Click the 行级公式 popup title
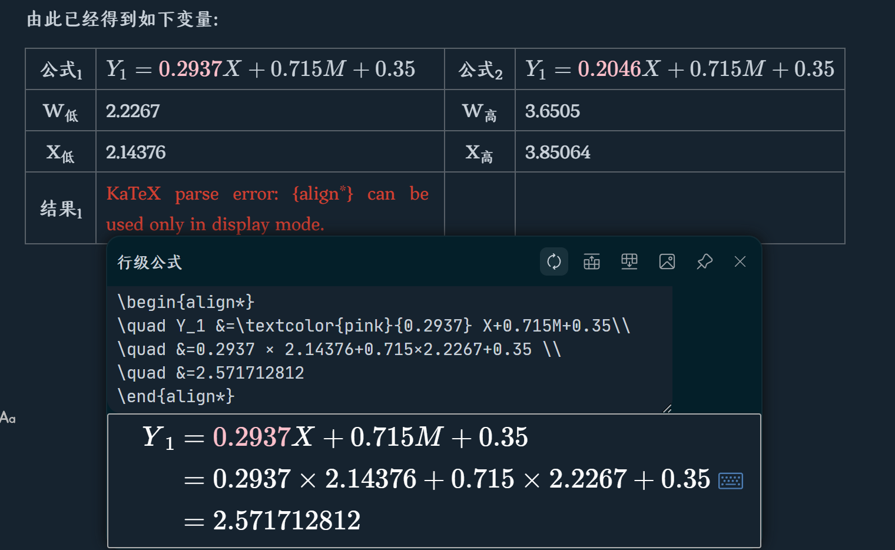895x550 pixels. pos(150,262)
